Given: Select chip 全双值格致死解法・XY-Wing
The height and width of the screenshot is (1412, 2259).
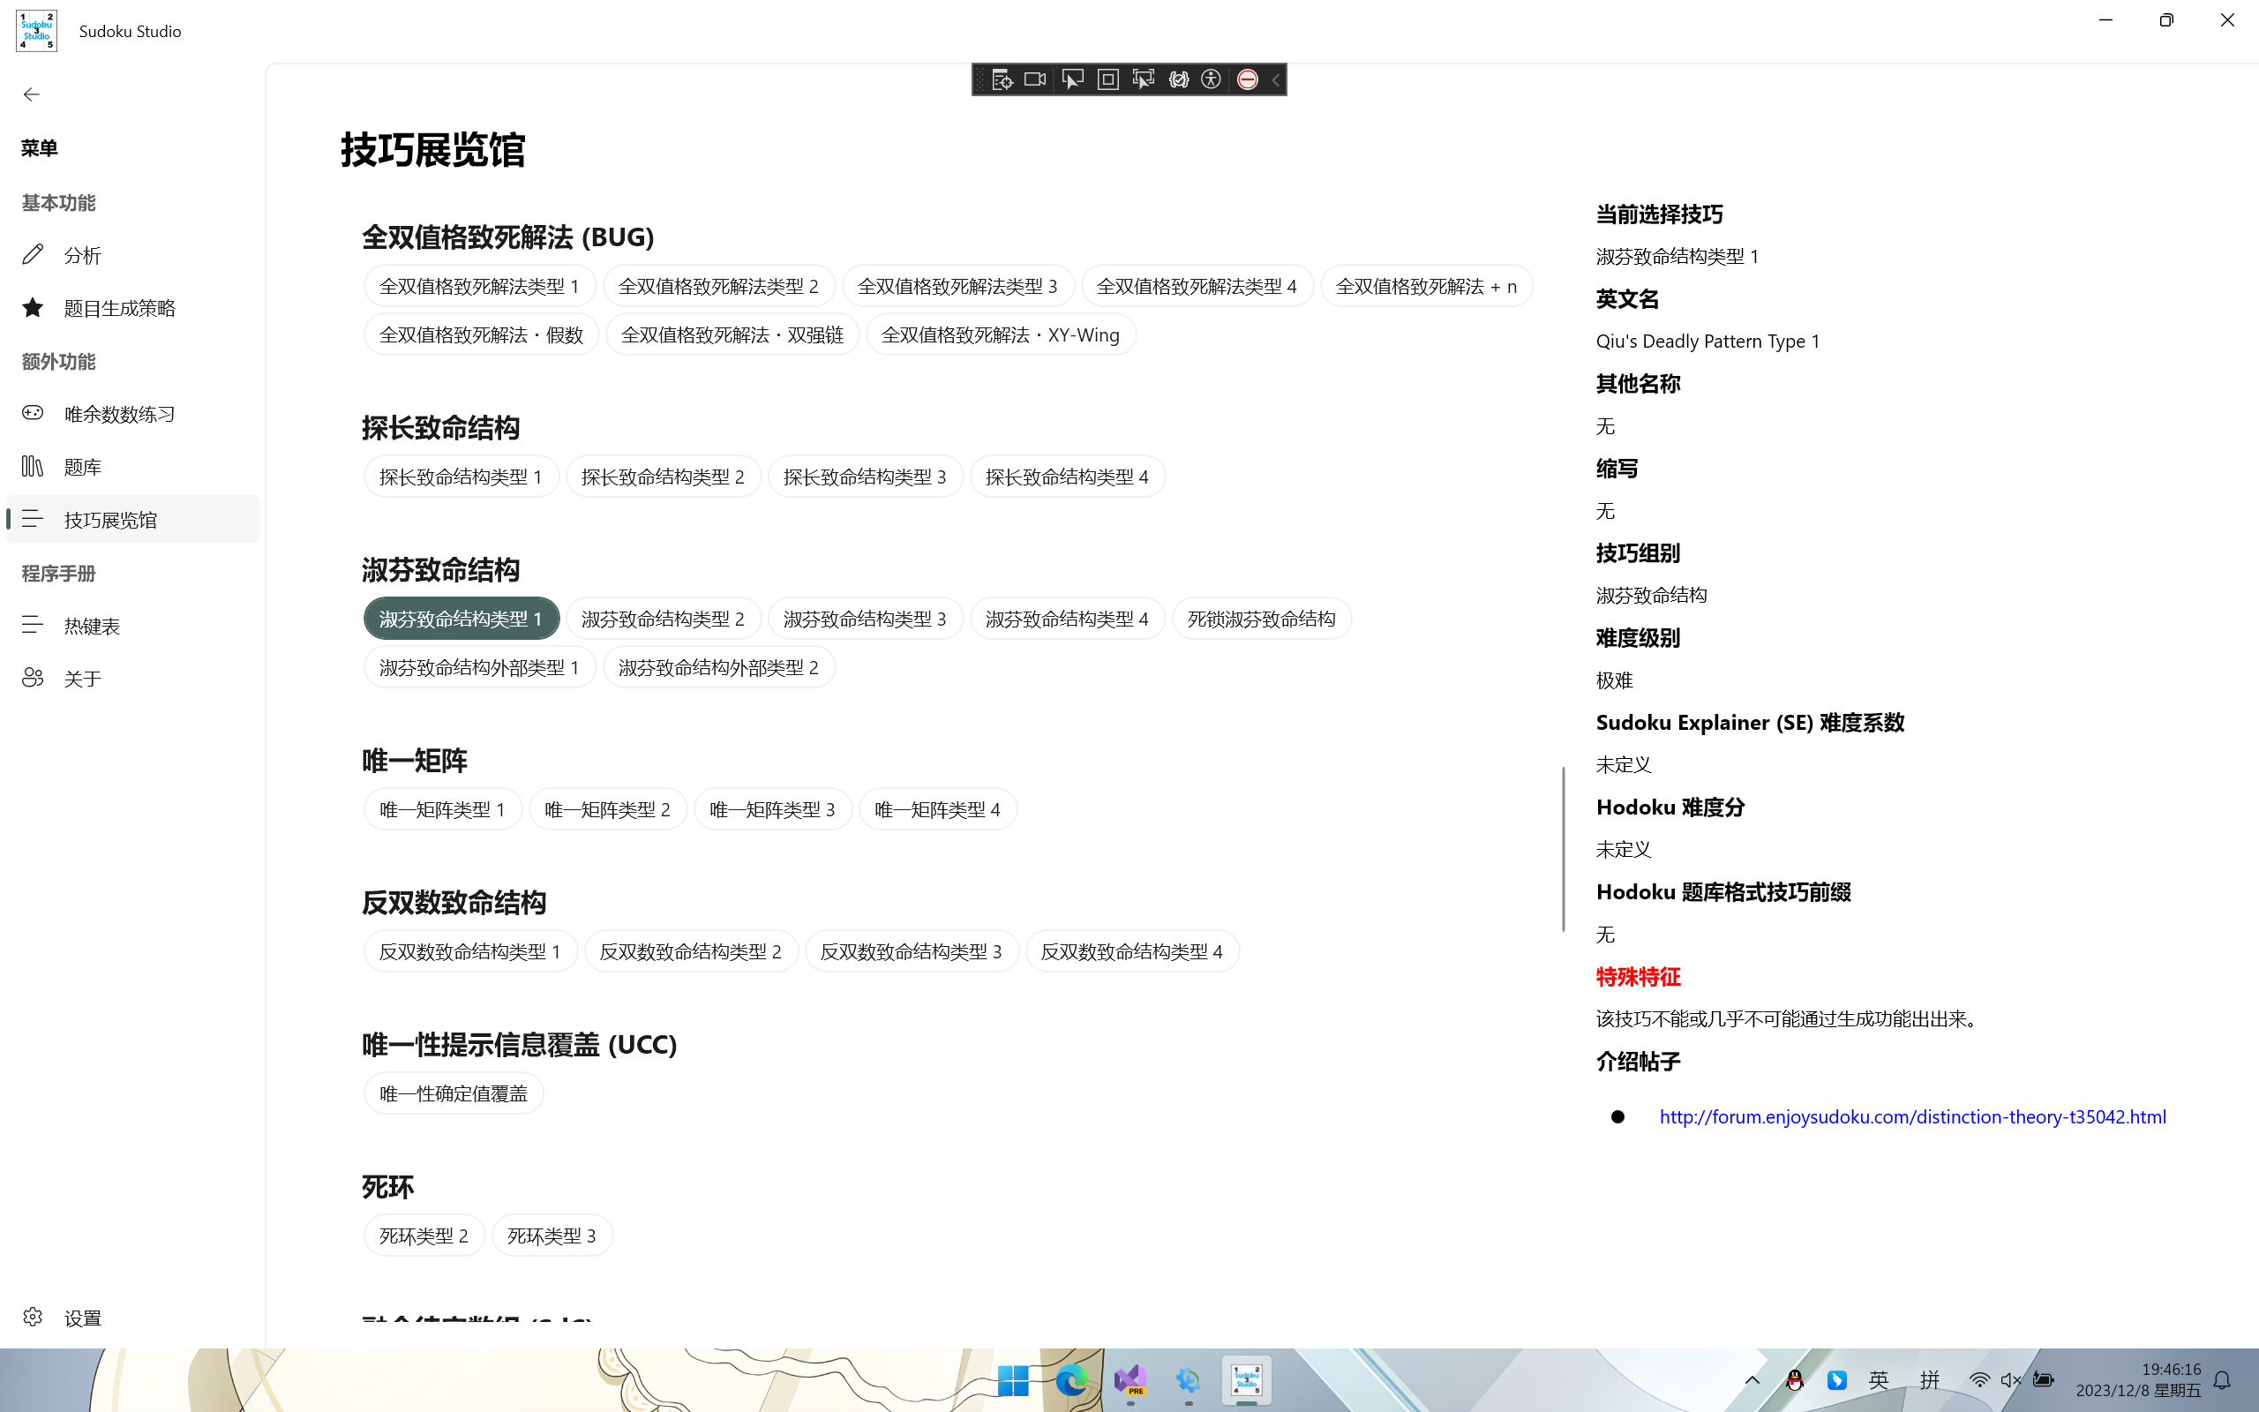Looking at the screenshot, I should [x=1001, y=334].
